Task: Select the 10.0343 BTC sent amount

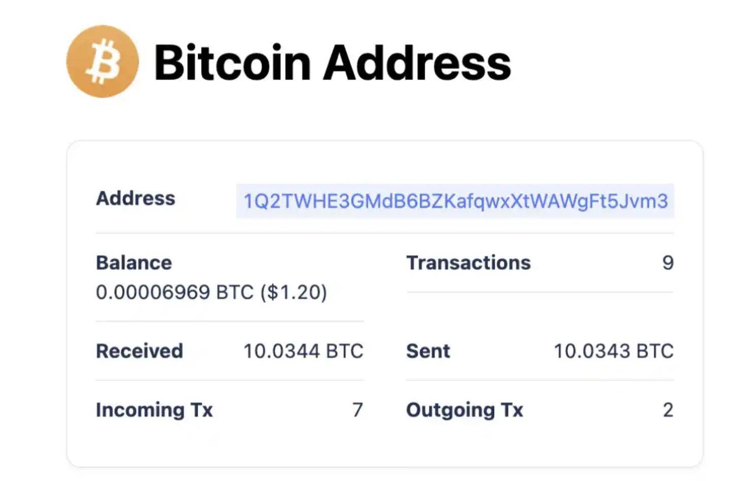Action: click(x=613, y=351)
